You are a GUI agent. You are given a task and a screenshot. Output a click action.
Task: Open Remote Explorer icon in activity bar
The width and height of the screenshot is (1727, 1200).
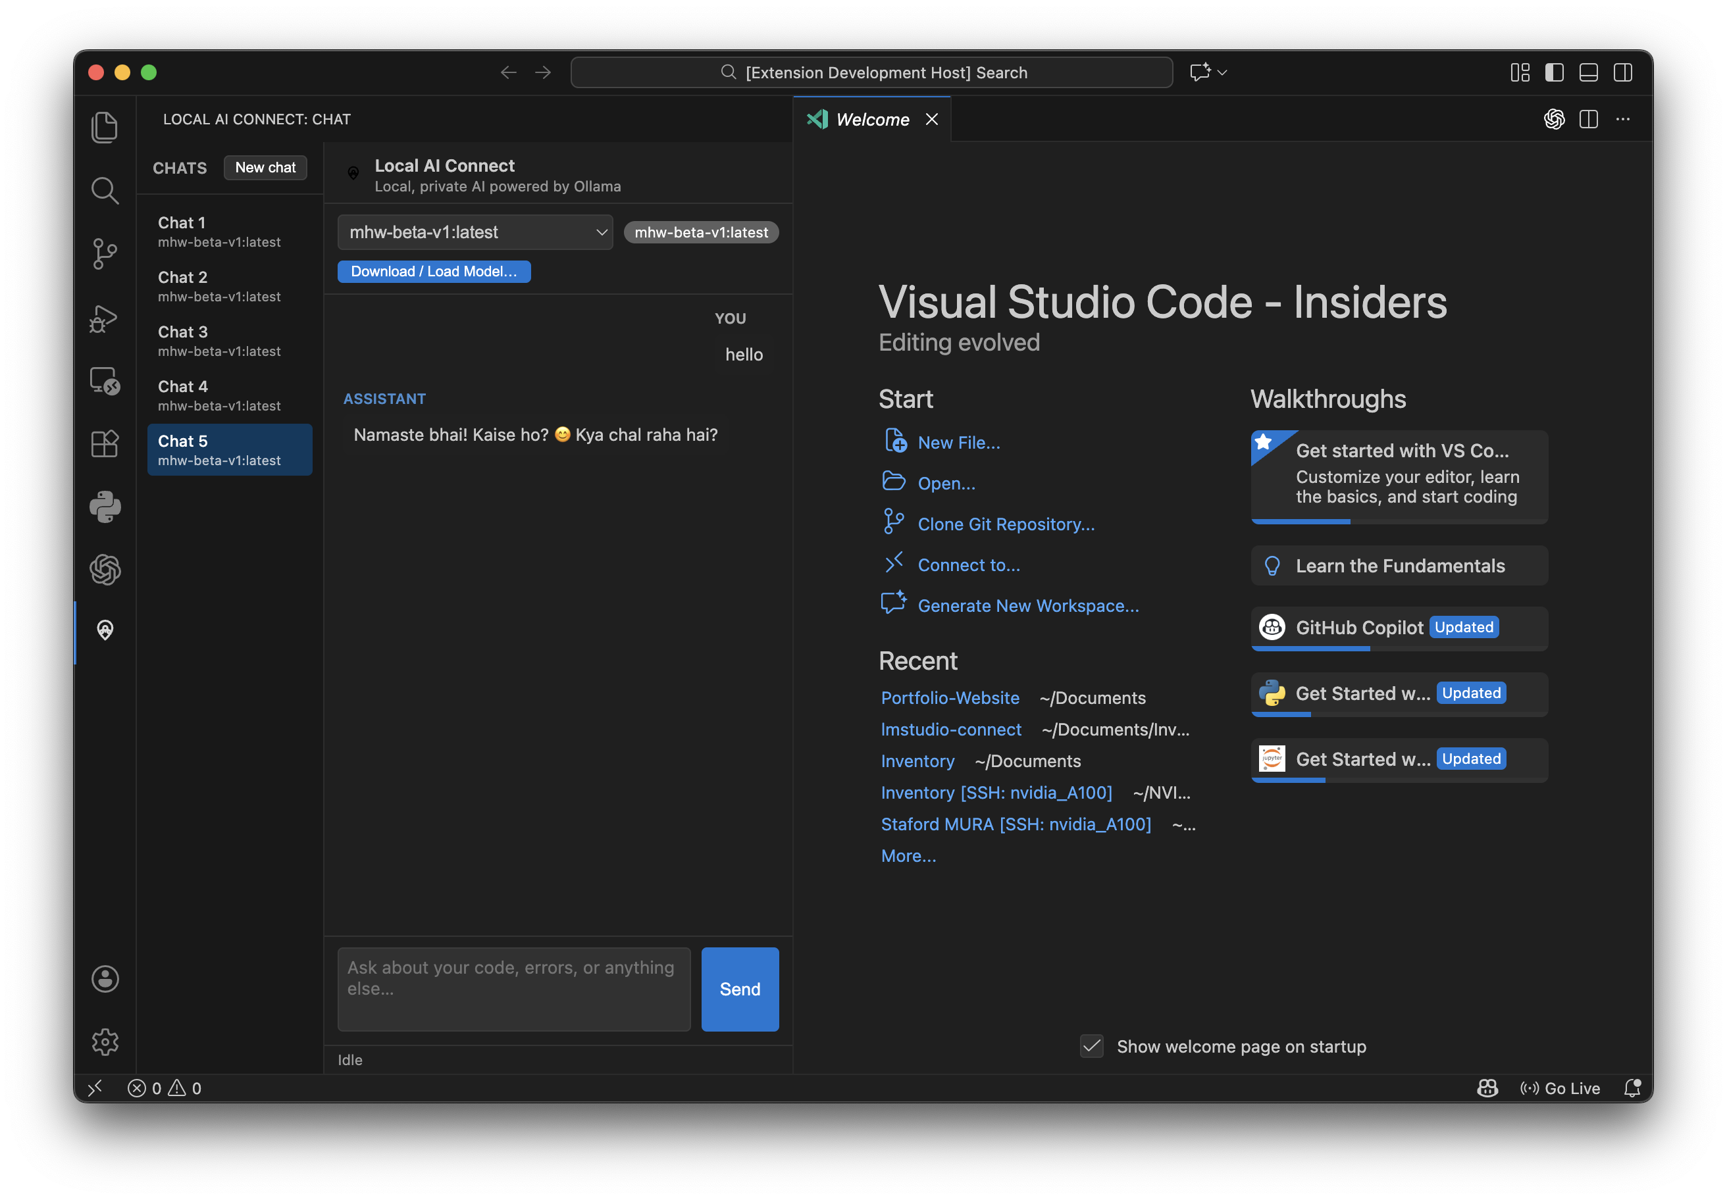(x=105, y=381)
